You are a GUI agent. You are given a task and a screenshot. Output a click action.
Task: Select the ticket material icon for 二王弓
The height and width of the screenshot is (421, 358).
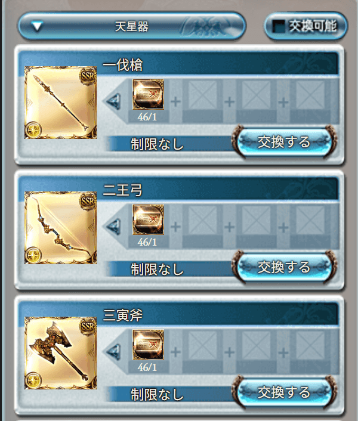pos(148,219)
